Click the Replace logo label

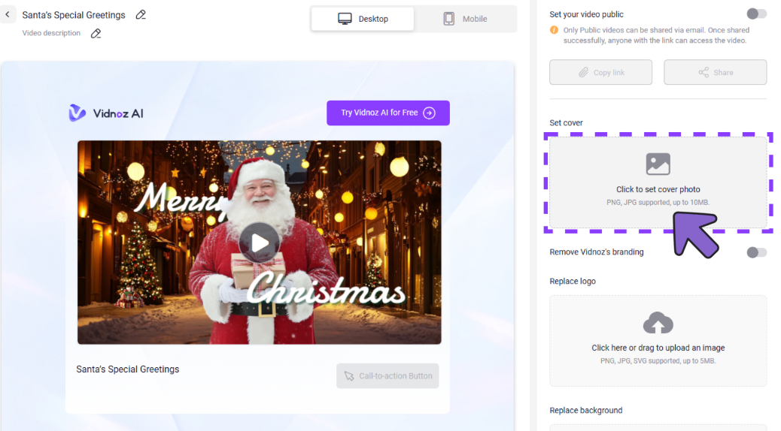pyautogui.click(x=573, y=282)
